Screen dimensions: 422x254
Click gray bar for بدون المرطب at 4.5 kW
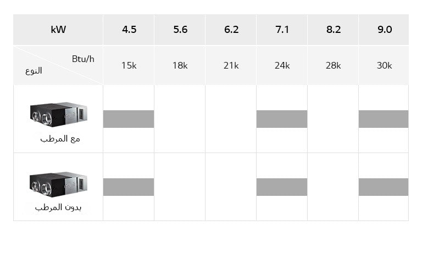[x=129, y=187]
